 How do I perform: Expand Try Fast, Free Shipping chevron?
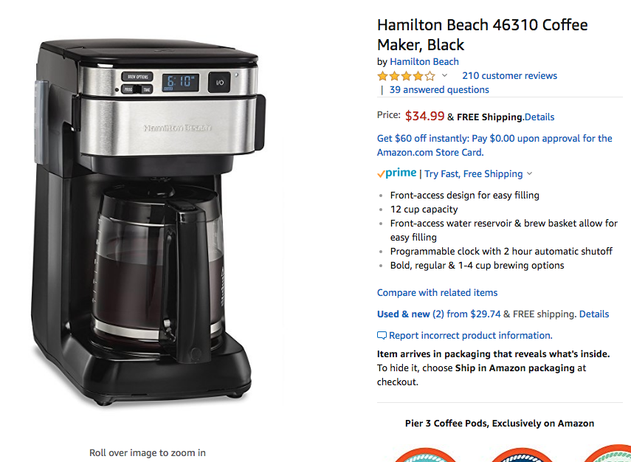click(530, 173)
